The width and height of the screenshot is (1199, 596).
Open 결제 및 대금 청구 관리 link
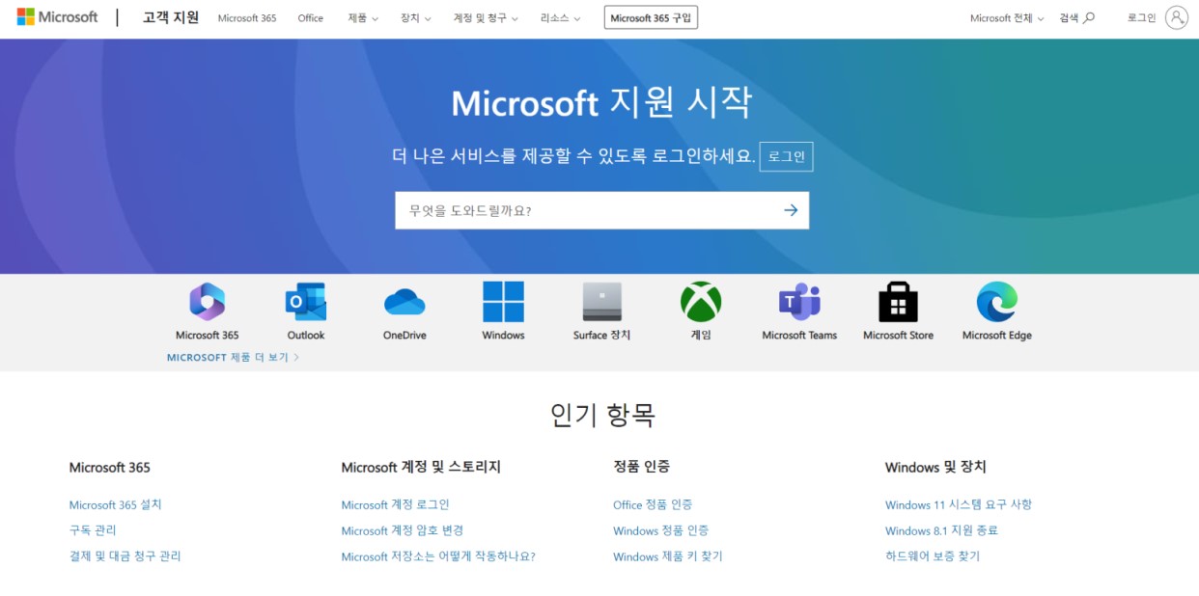125,556
